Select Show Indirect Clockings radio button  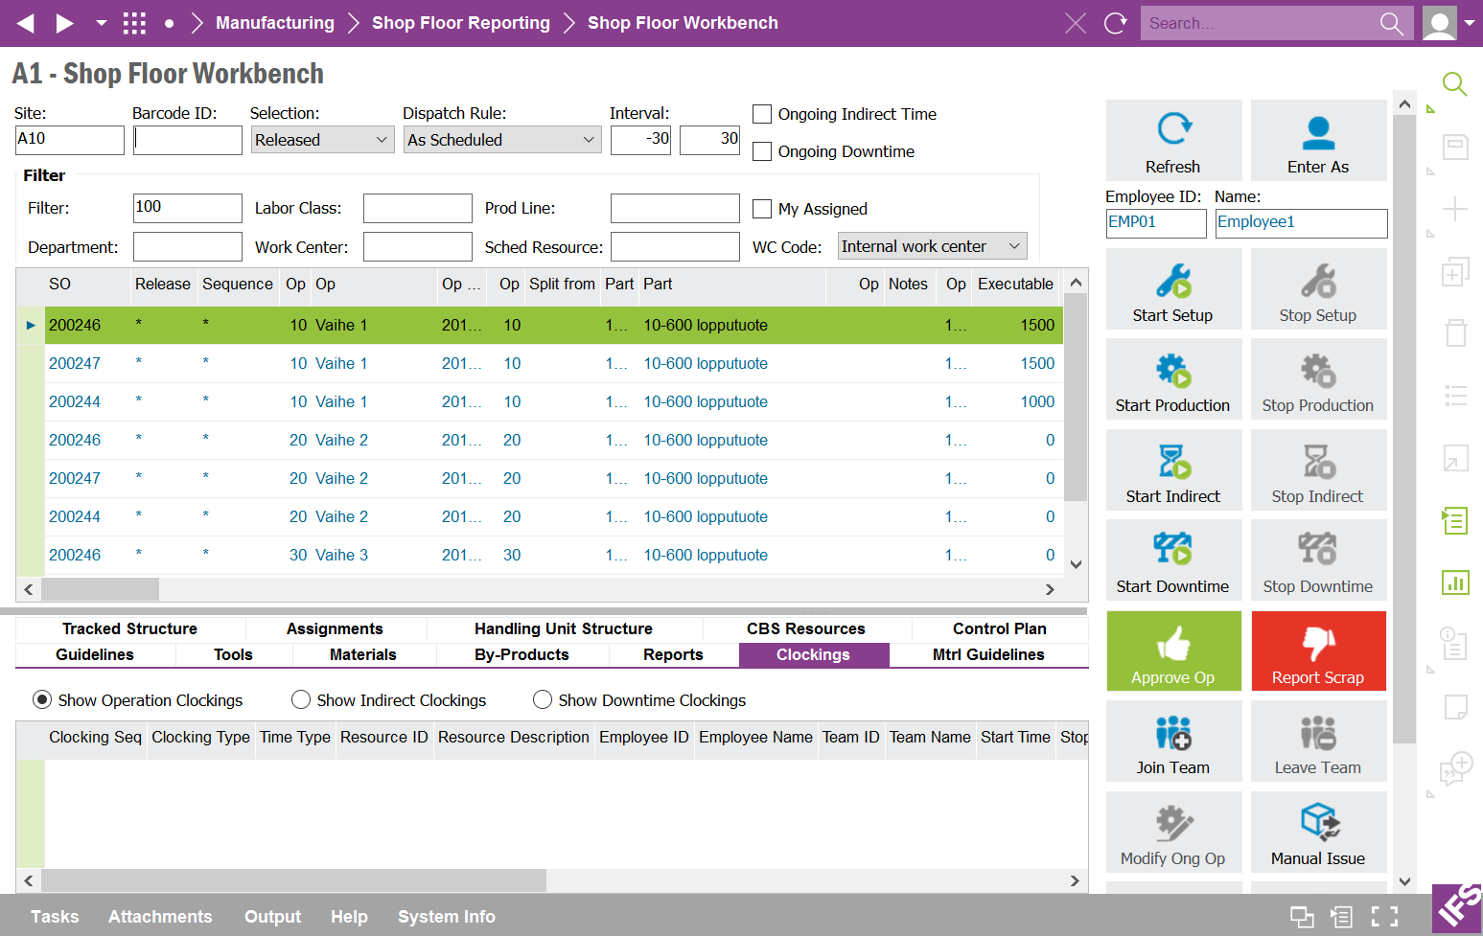click(x=301, y=700)
